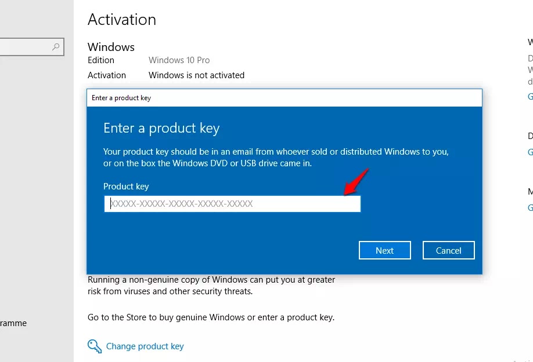The width and height of the screenshot is (533, 362).
Task: Click the 'Go to the Store to buy genuine Windows' text
Action: (211, 317)
